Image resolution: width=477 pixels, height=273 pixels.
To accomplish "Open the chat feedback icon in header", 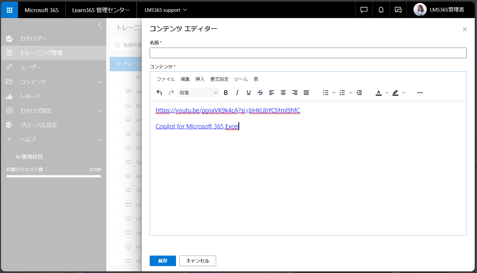I will [364, 10].
